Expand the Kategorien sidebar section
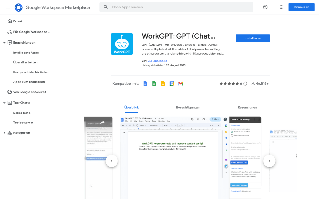 [4, 133]
